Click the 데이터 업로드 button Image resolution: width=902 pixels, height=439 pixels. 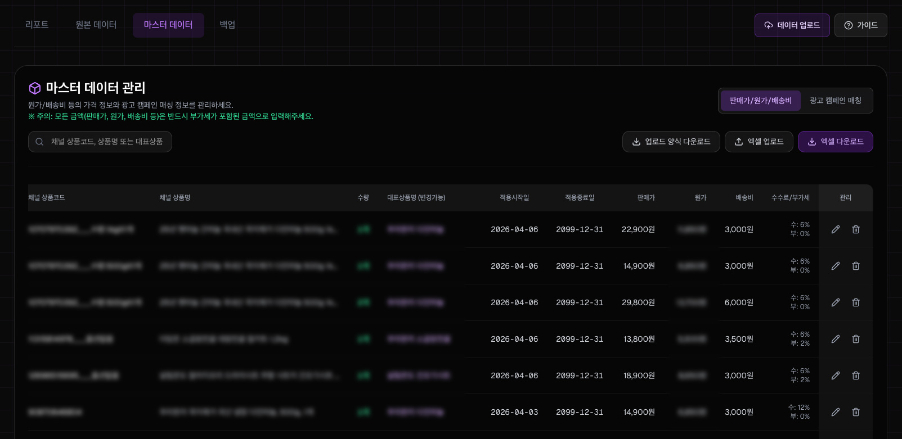click(792, 25)
